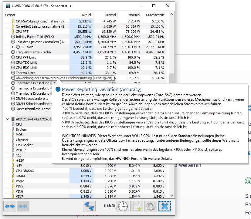Screen dimensions: 251x219
Task: Click the CPU Socket thermometer icon
Action: pos(13,145)
